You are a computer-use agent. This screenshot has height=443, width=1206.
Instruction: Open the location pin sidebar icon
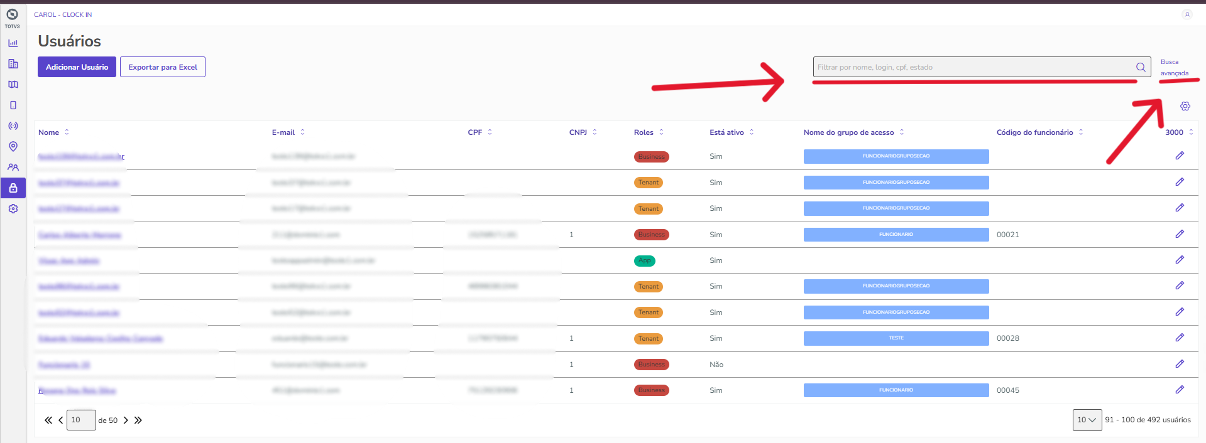coord(13,147)
